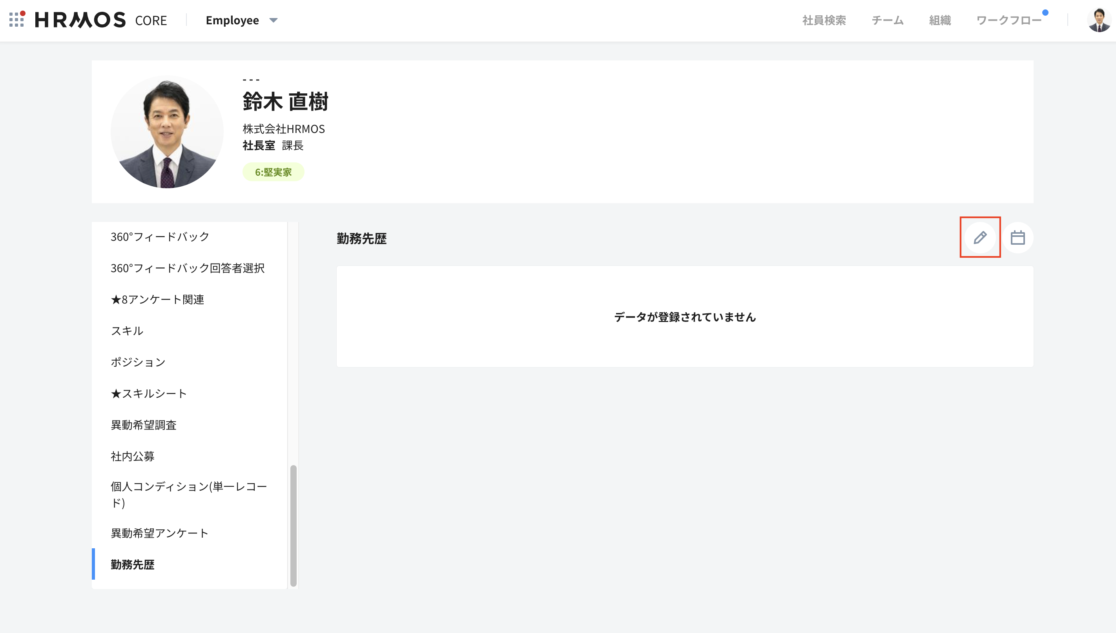Image resolution: width=1116 pixels, height=633 pixels.
Task: Open the user avatar menu at top right
Action: (1099, 20)
